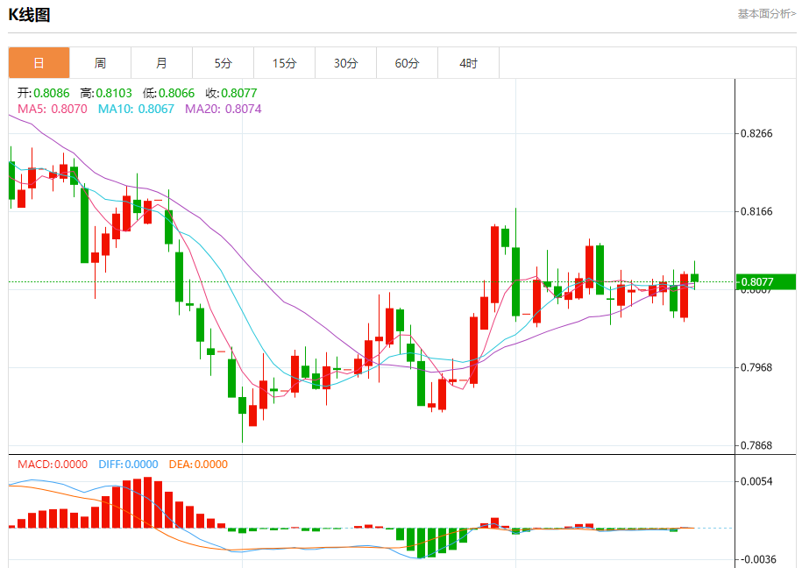Screen dimensions: 802x568
Task: Click the MA10: 0.8067 legend
Action: click(x=136, y=109)
